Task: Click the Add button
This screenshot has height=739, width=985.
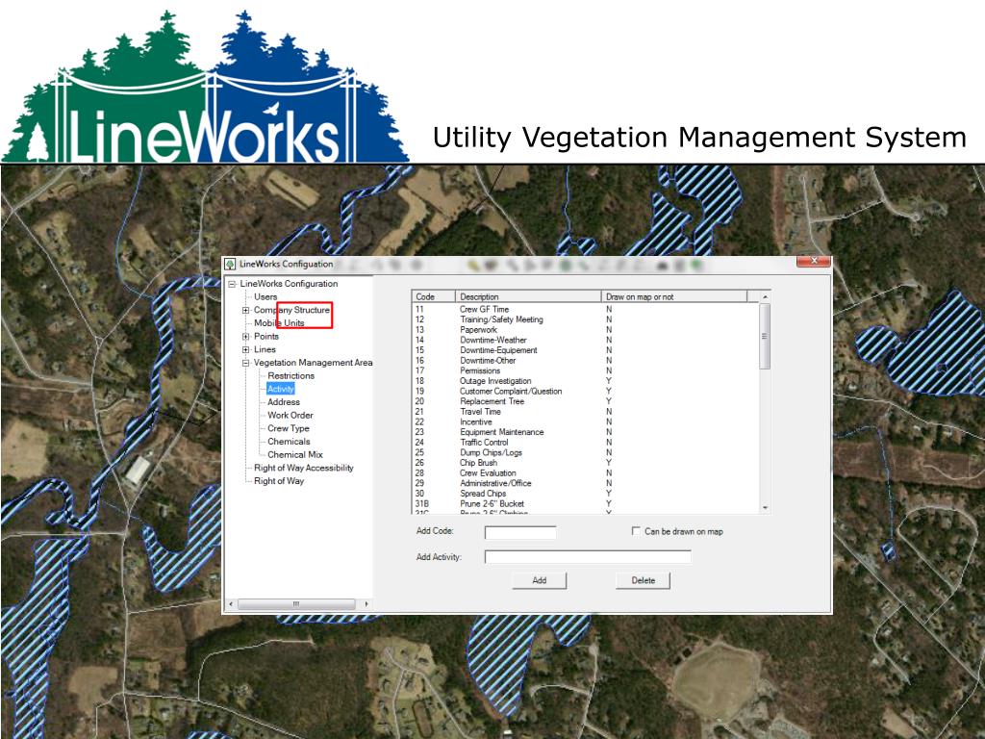Action: click(539, 580)
